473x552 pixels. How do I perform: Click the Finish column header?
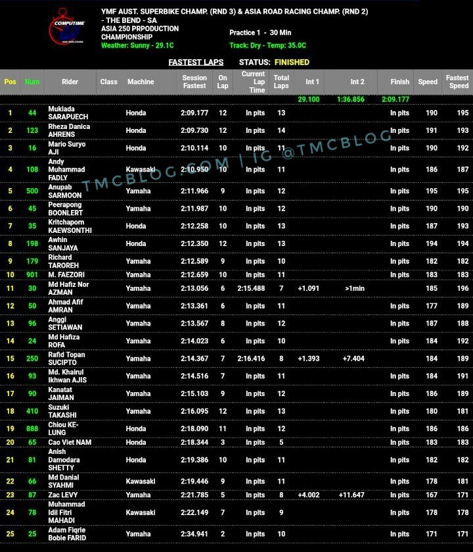[400, 82]
